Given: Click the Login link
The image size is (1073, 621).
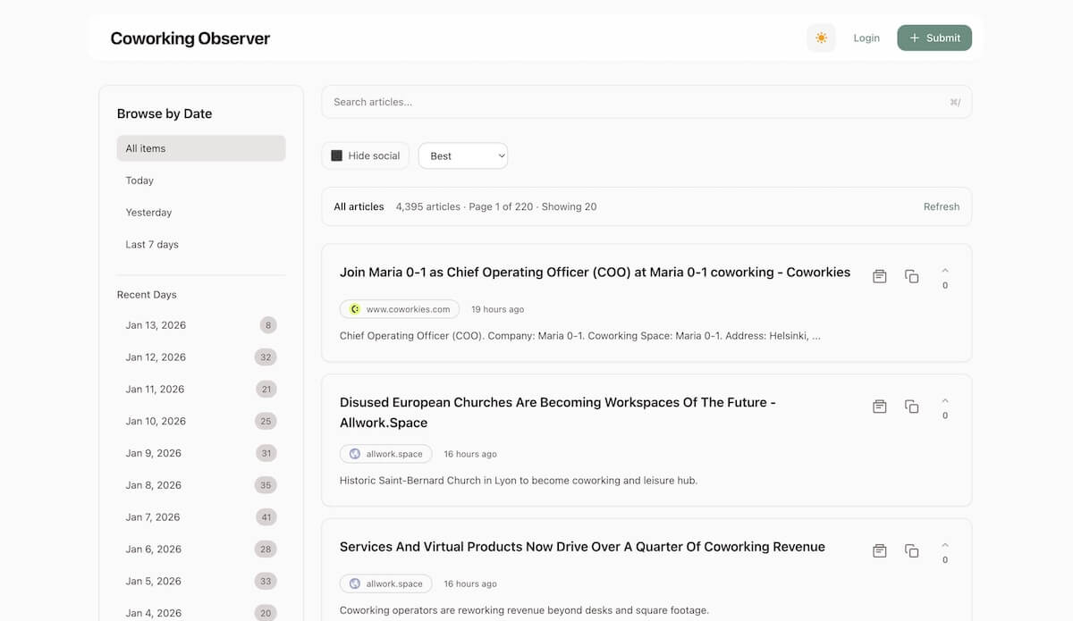Looking at the screenshot, I should point(866,38).
